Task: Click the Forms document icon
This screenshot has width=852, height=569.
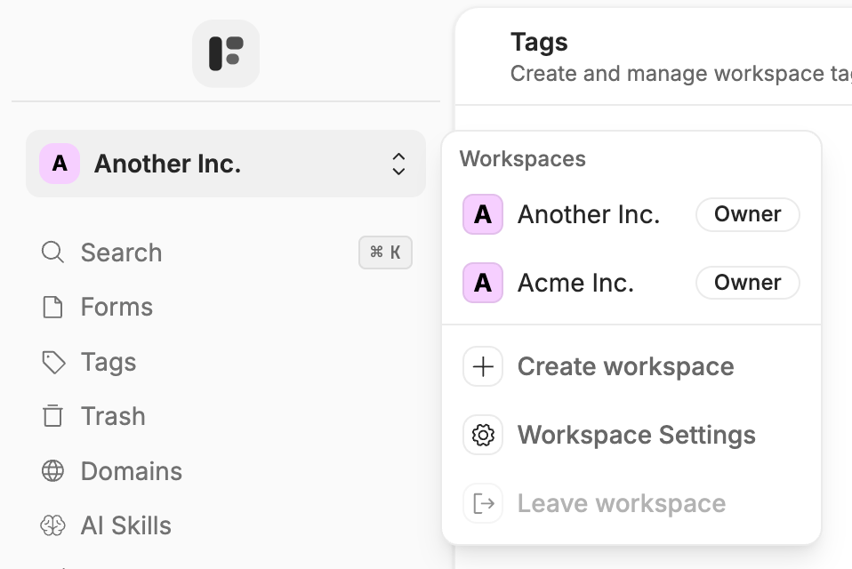Action: coord(52,308)
